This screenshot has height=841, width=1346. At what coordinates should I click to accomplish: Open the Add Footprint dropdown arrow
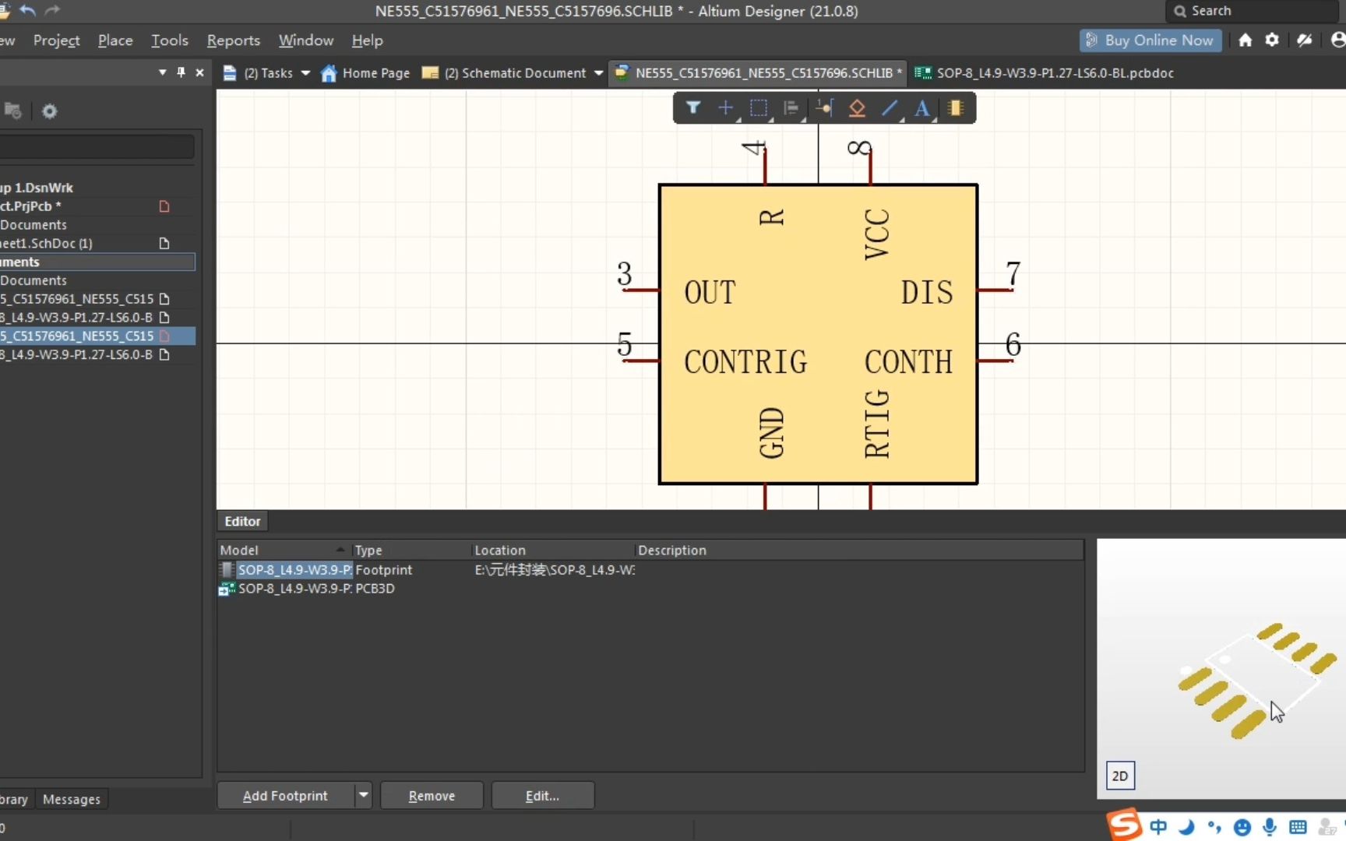pos(363,795)
